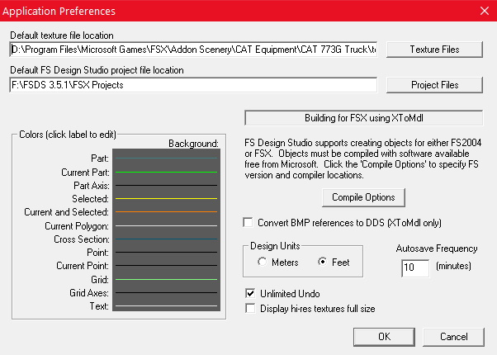Screen dimensions: 497x355
Task: Close the Application Preferences window
Action: point(483,11)
